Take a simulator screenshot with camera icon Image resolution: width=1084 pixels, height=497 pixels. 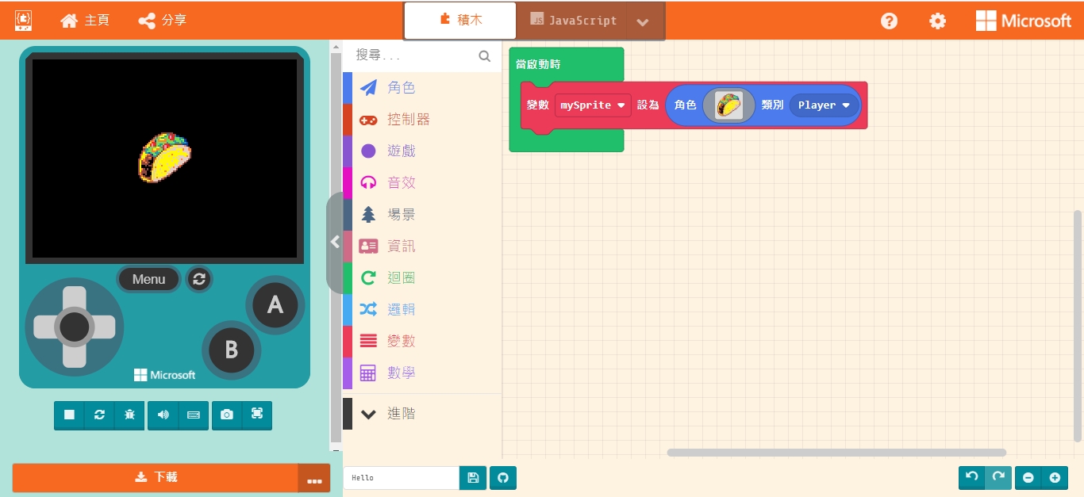tap(227, 415)
